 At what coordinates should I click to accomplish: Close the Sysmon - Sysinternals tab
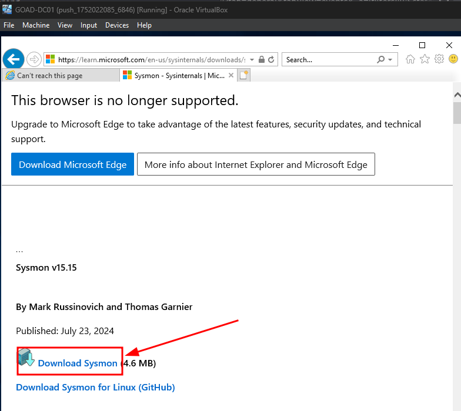click(x=231, y=75)
